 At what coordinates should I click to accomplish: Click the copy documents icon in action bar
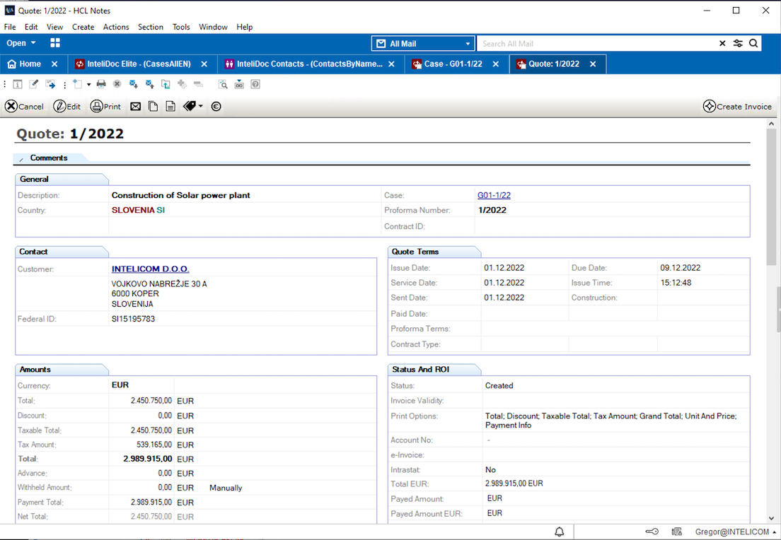(154, 106)
